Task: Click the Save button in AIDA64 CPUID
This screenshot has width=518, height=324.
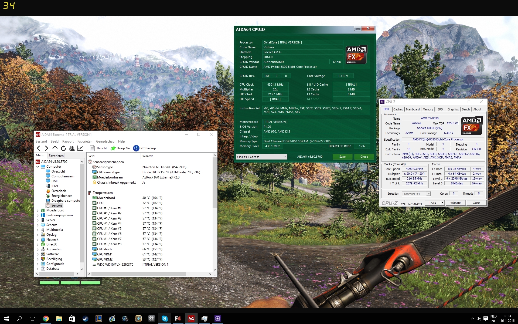Action: pyautogui.click(x=342, y=157)
